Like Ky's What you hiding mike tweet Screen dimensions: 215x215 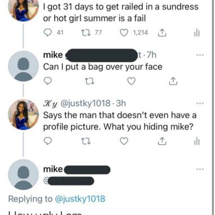124,141
